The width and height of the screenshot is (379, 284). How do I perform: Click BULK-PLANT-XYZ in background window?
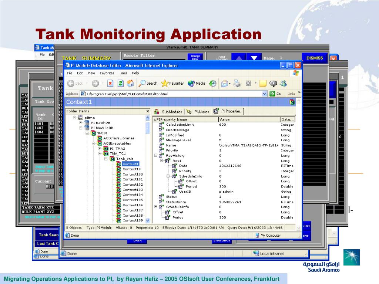tap(38, 212)
